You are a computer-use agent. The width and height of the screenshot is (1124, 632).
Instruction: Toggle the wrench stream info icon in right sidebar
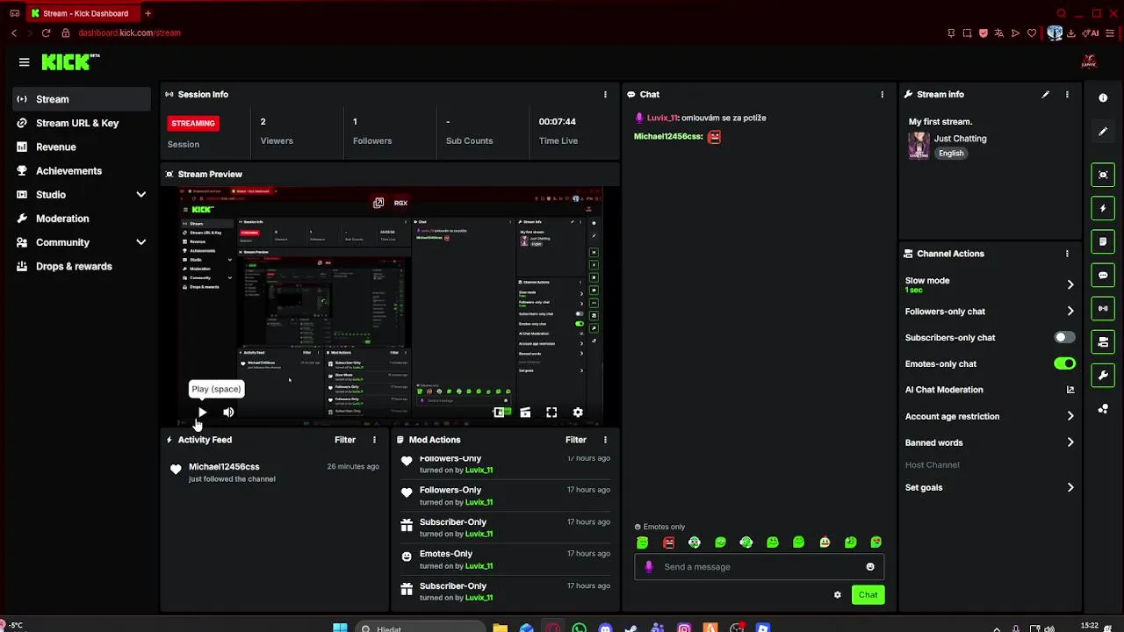point(1103,375)
